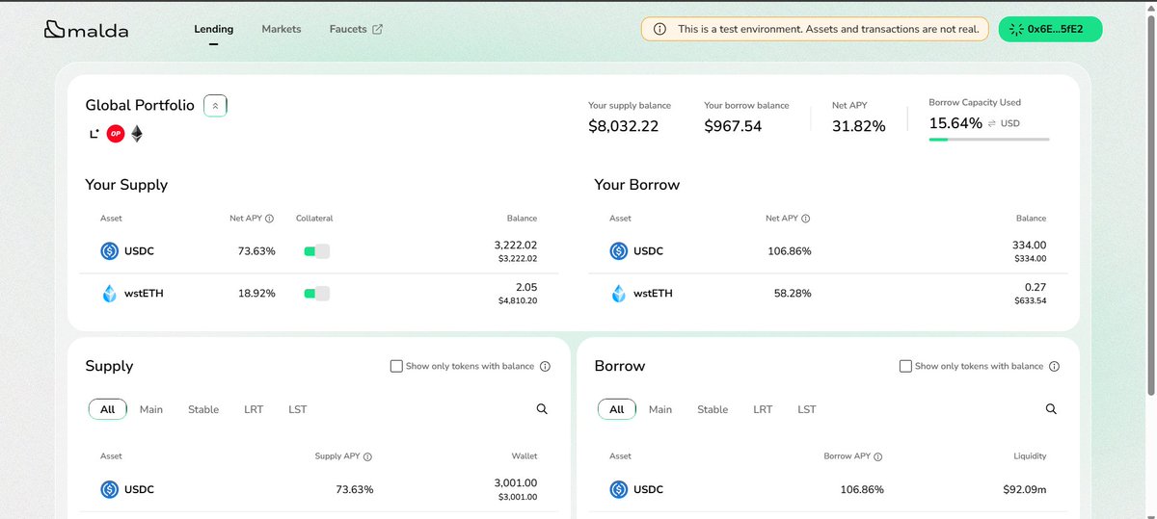Open the Markets tab
1157x519 pixels.
click(x=282, y=29)
